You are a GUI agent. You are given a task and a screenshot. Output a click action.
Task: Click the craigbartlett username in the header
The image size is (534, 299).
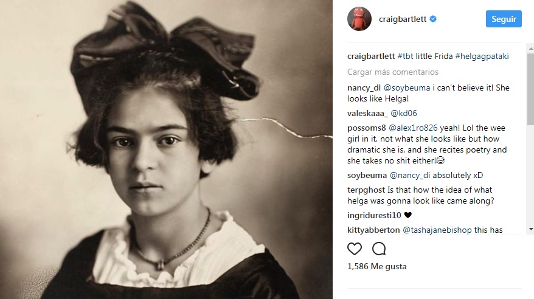(403, 19)
